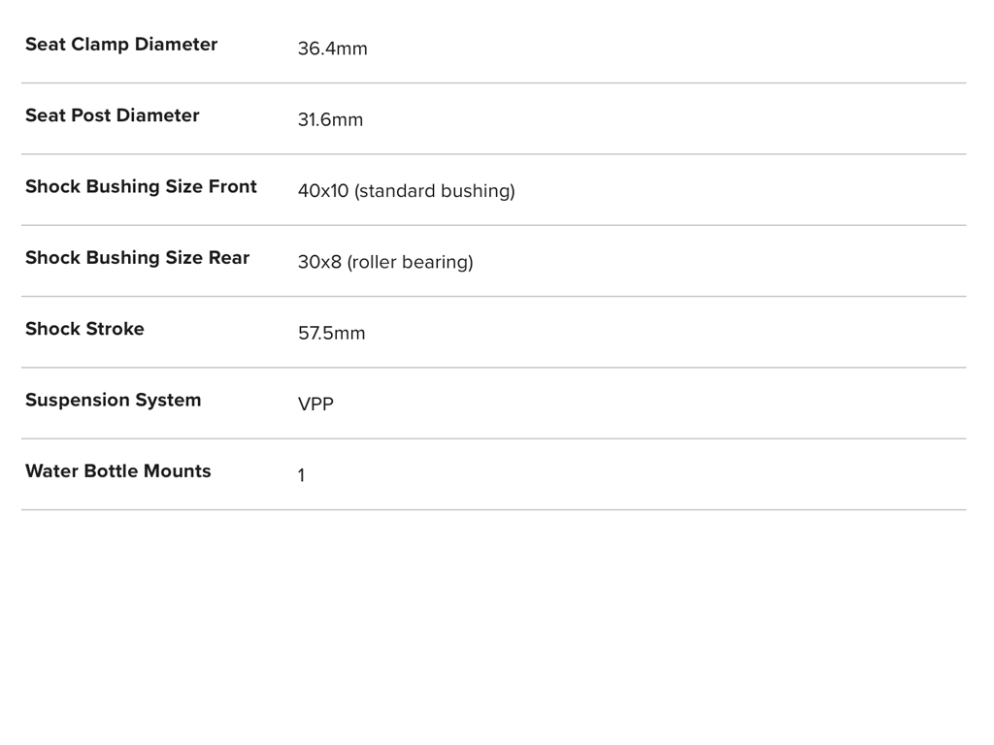Click the Shock Bushing Size Front label
The image size is (994, 745).
pyautogui.click(x=141, y=186)
